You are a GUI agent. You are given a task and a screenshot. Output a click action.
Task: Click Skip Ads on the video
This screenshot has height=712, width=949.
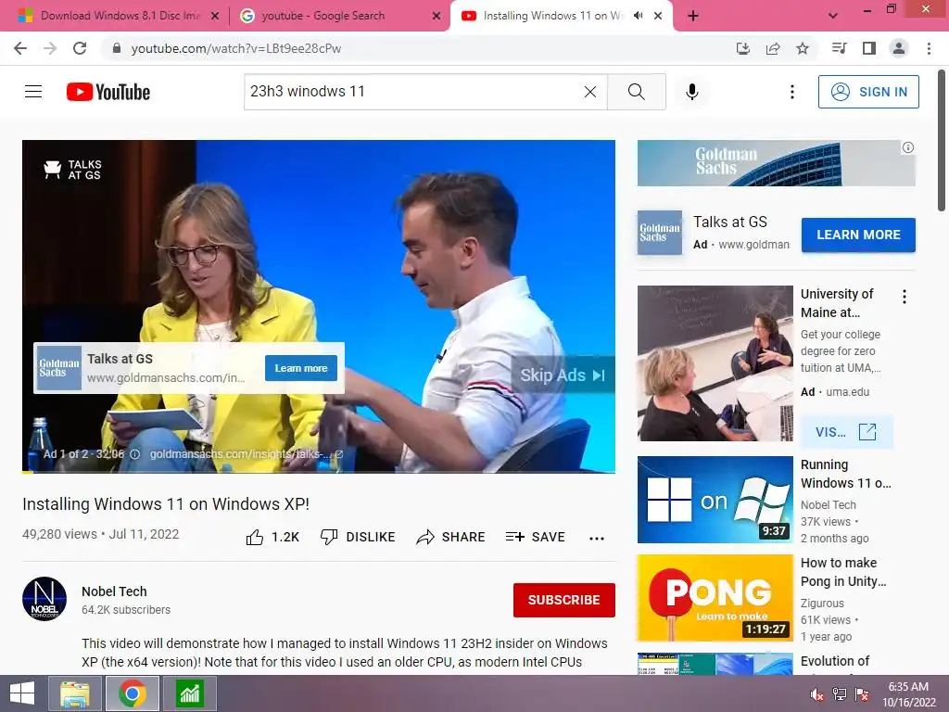(x=563, y=375)
